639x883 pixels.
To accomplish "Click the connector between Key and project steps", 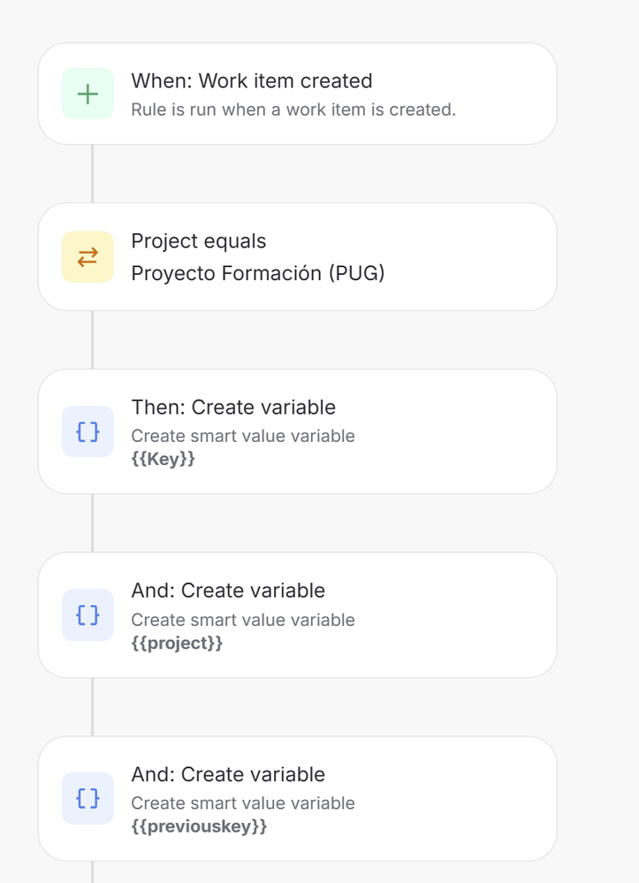I will point(92,523).
